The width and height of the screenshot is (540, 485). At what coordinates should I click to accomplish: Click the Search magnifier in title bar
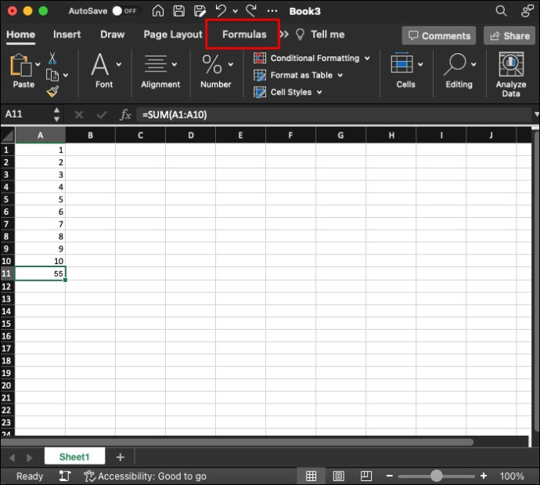coord(501,11)
